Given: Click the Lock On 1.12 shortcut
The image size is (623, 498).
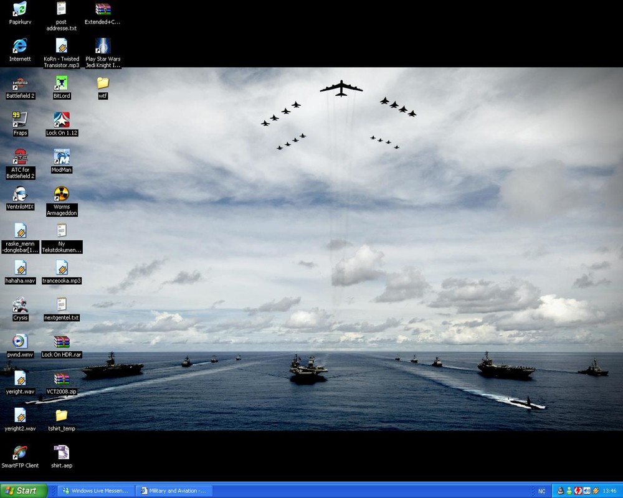Looking at the screenshot, I should point(61,120).
